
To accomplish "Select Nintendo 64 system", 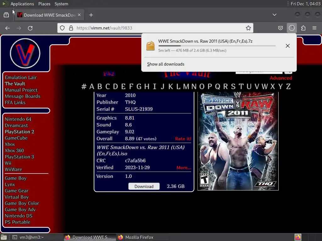I will (x=18, y=119).
